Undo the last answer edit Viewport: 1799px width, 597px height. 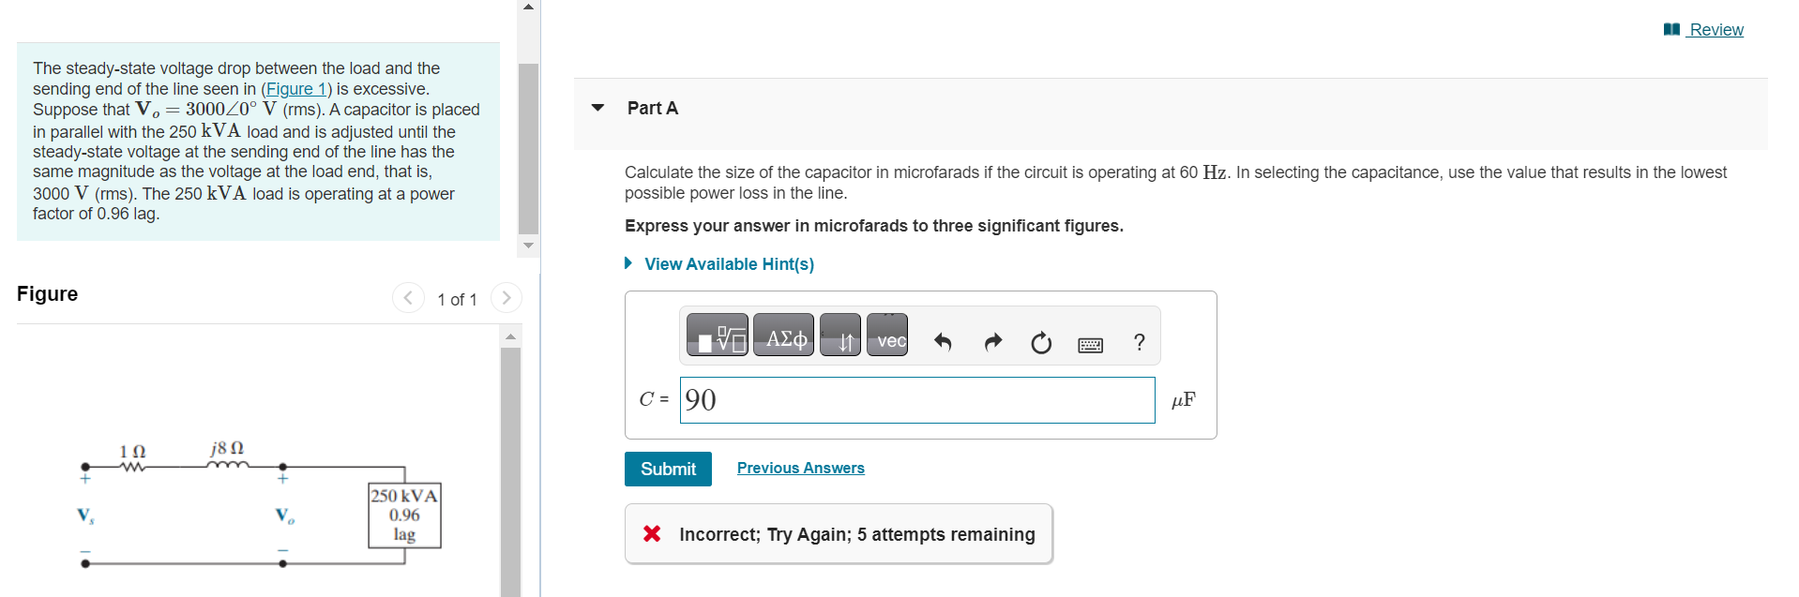[x=943, y=342]
